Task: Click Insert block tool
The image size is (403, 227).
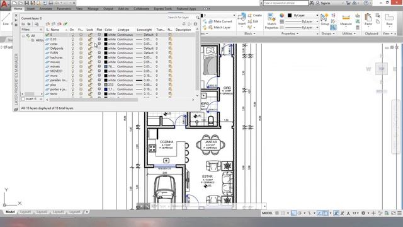Action: click(242, 20)
